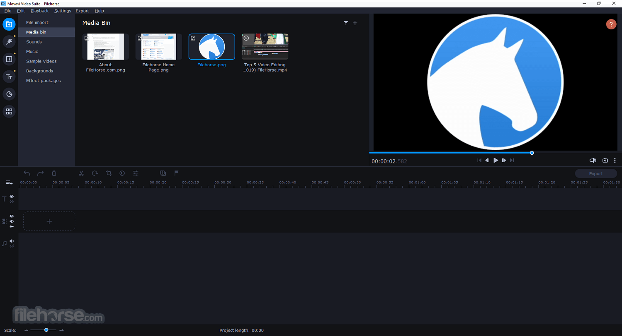This screenshot has height=336, width=622.
Task: Step to the previous frame
Action: tap(487, 161)
